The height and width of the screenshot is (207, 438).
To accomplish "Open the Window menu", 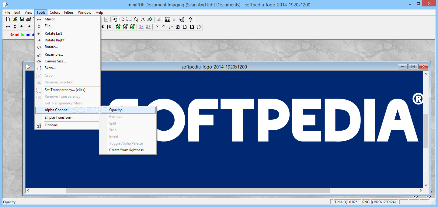I will 85,12.
